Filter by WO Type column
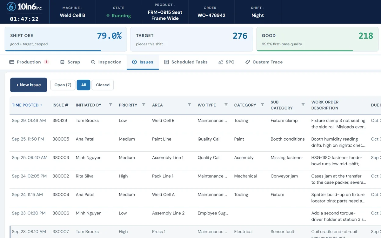This screenshot has height=238, width=381. [x=226, y=105]
